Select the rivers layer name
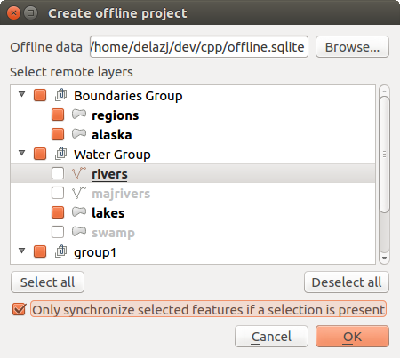400x358 pixels. (109, 174)
